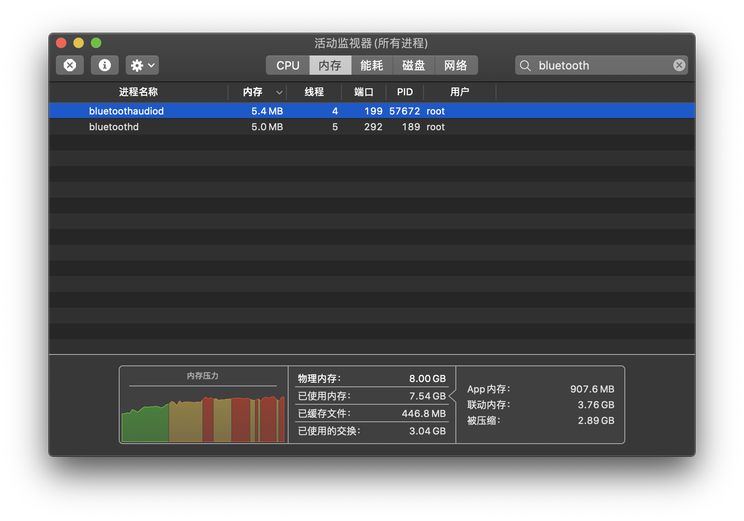The height and width of the screenshot is (521, 744).
Task: Switch to the CPU tab
Action: 288,65
